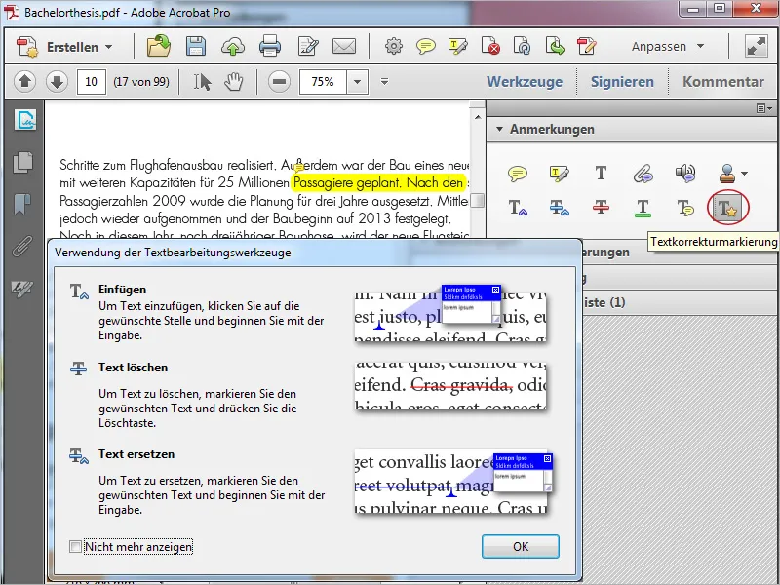Open page thumbnails panel in sidebar
Screen dimensions: 780x585
[22, 162]
